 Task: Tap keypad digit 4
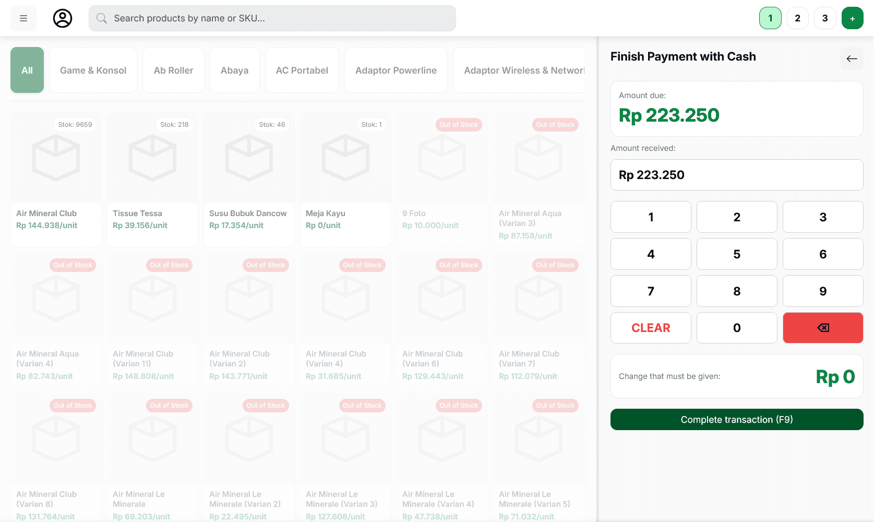click(x=651, y=254)
